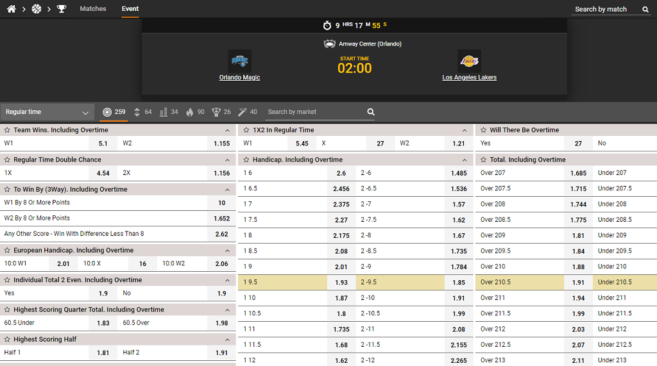Viewport: 657px width, 366px height.
Task: Open the Orlando Magic team link
Action: [x=240, y=78]
